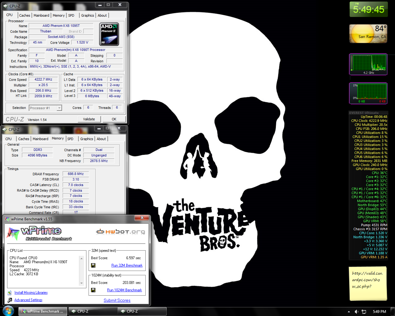Click the San Ramon, CA weather location
This screenshot has height=316, width=395.
tap(372, 36)
